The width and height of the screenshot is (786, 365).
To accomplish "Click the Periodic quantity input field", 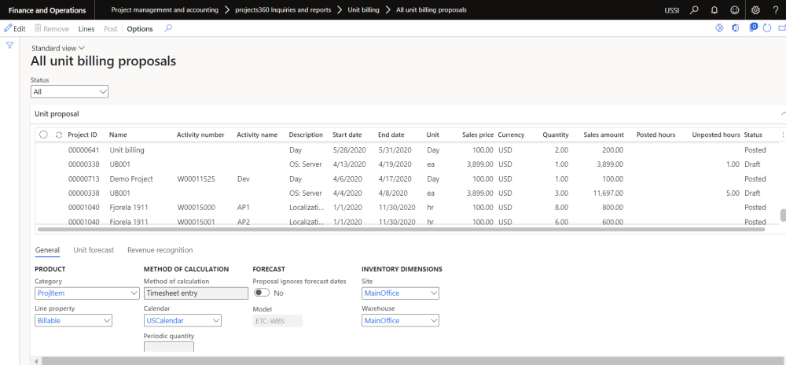I will coord(168,347).
